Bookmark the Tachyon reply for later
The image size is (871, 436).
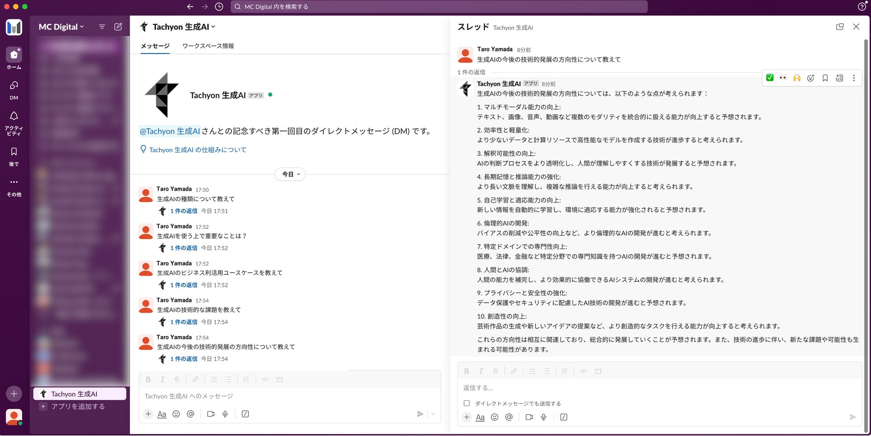(825, 78)
